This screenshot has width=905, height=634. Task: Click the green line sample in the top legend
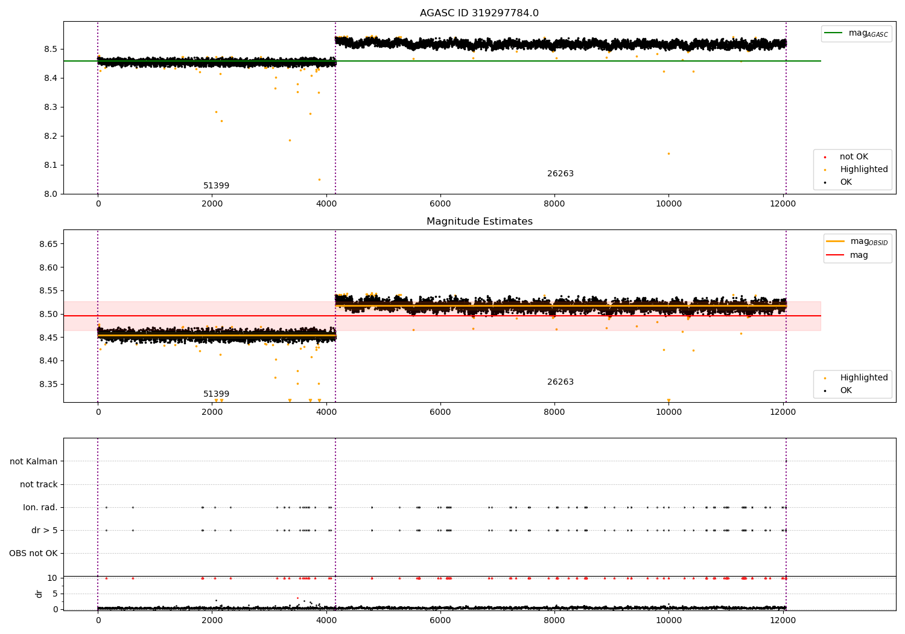(834, 33)
